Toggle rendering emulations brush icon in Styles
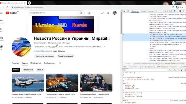186x104 pixels. click(x=181, y=70)
